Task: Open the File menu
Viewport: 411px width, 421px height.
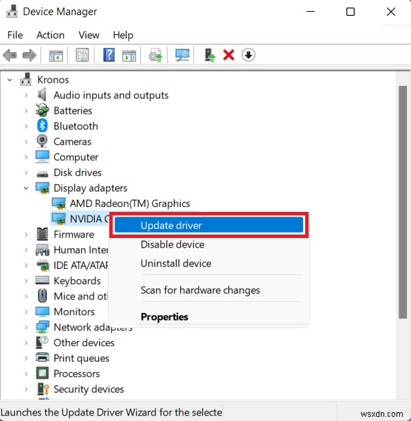Action: pos(15,35)
